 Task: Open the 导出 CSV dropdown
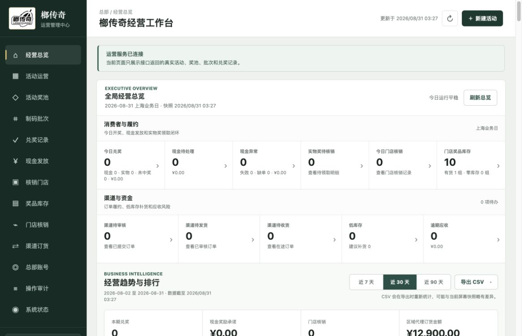pos(476,282)
